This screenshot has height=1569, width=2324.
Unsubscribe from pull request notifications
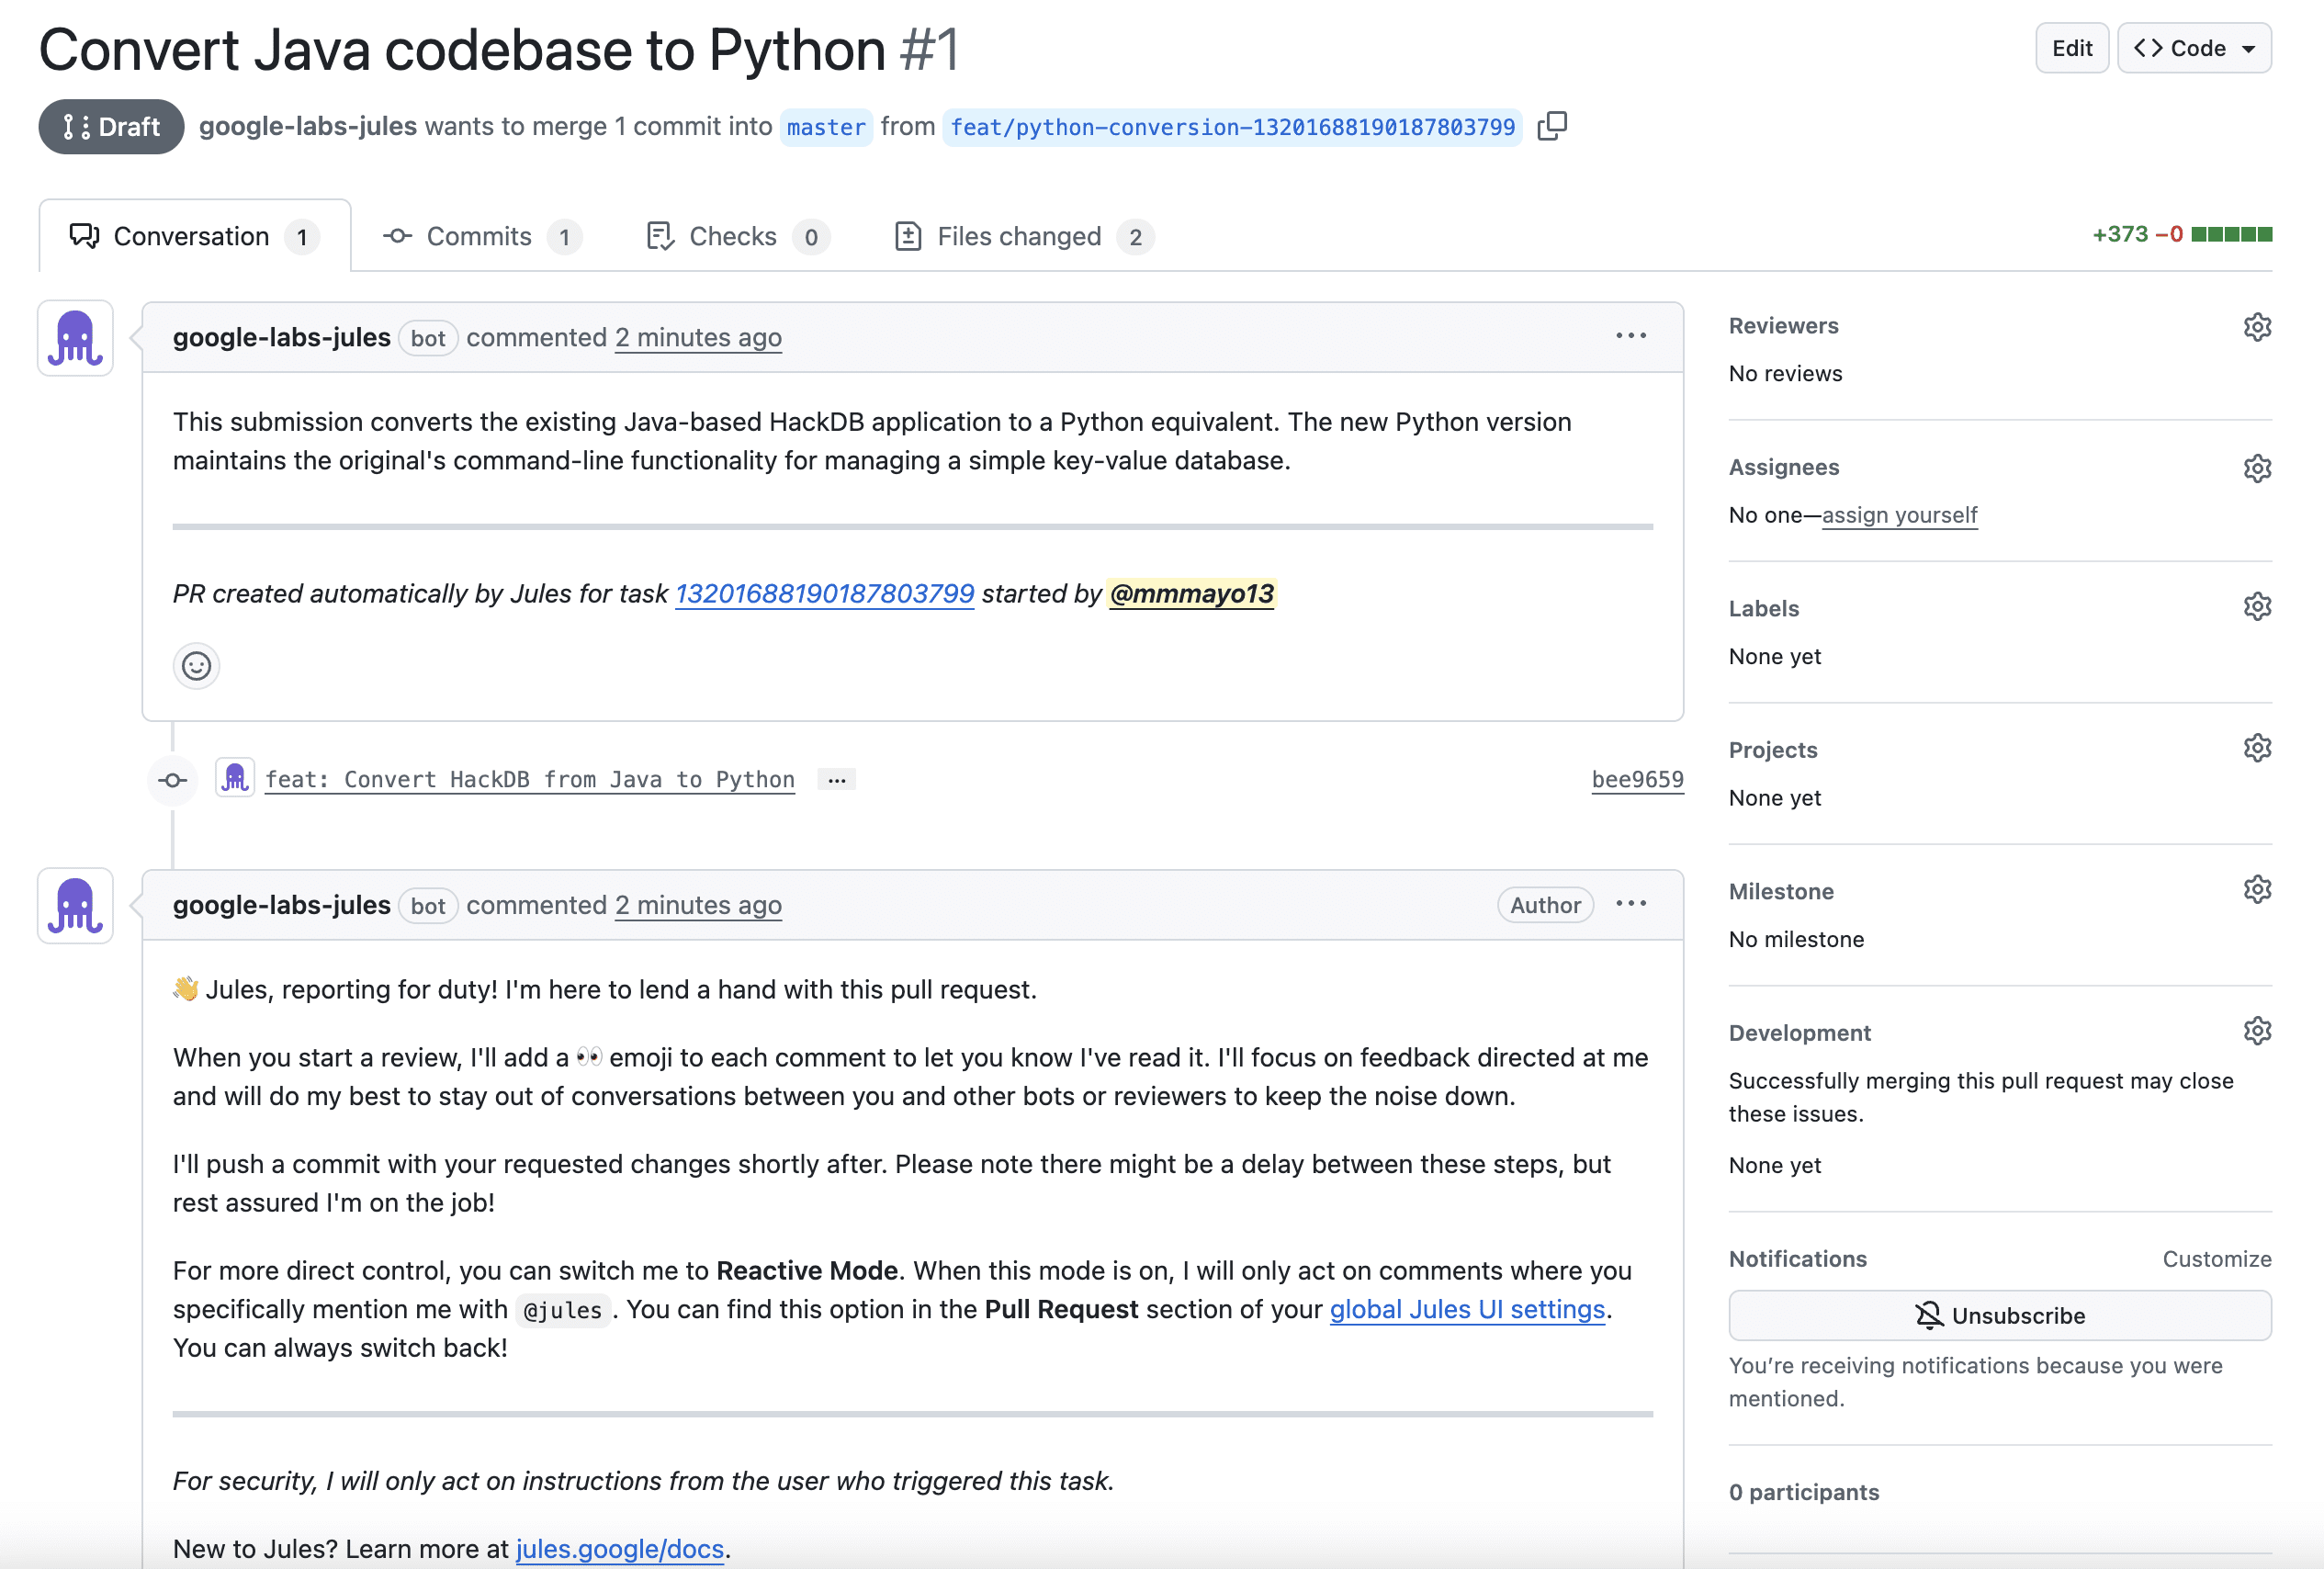click(2000, 1315)
